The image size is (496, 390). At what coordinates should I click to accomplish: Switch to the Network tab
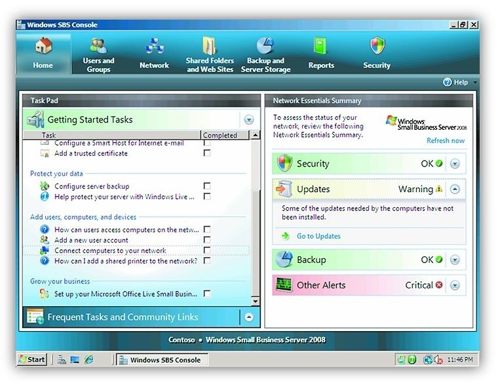(x=155, y=55)
